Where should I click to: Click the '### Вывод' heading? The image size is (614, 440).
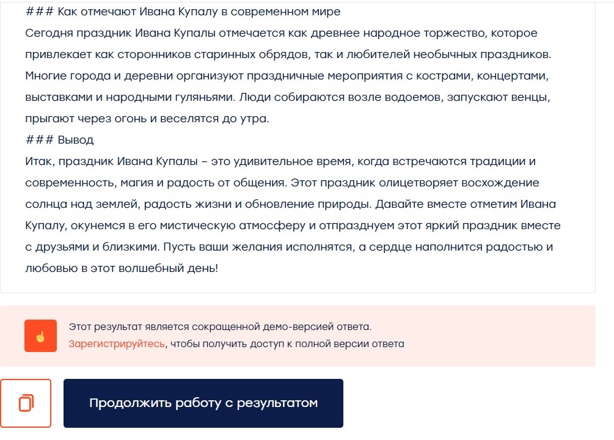(x=59, y=140)
